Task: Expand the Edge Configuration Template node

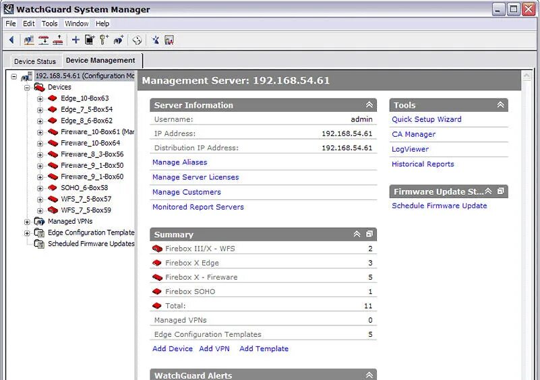Action: pos(27,233)
